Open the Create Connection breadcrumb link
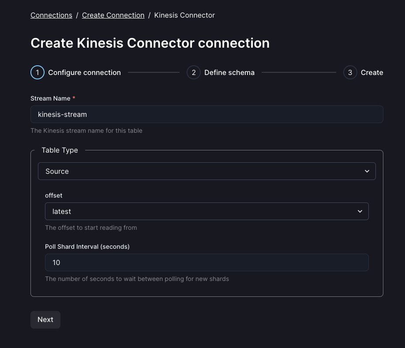This screenshot has width=405, height=348. [x=113, y=15]
